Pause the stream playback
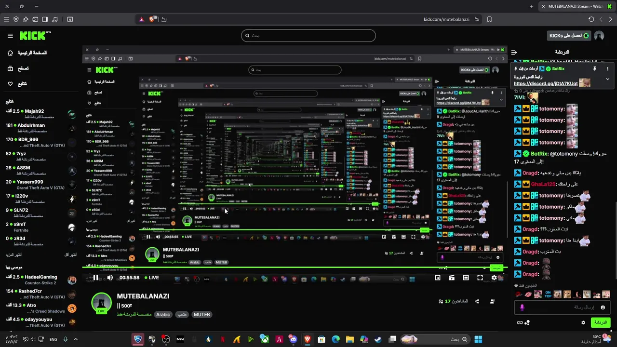Viewport: 617px width, 347px height. point(95,278)
